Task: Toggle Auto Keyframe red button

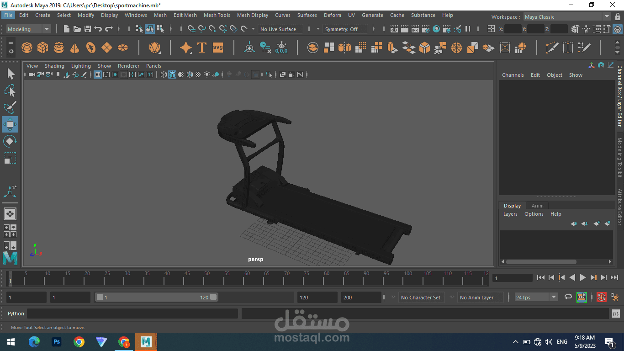Action: click(601, 297)
